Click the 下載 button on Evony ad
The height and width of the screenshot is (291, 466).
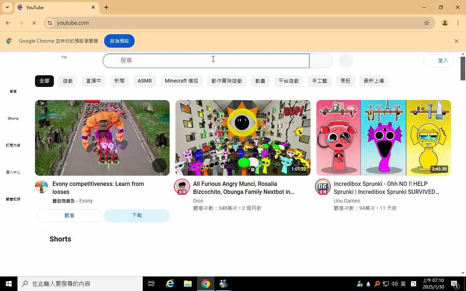(x=137, y=215)
